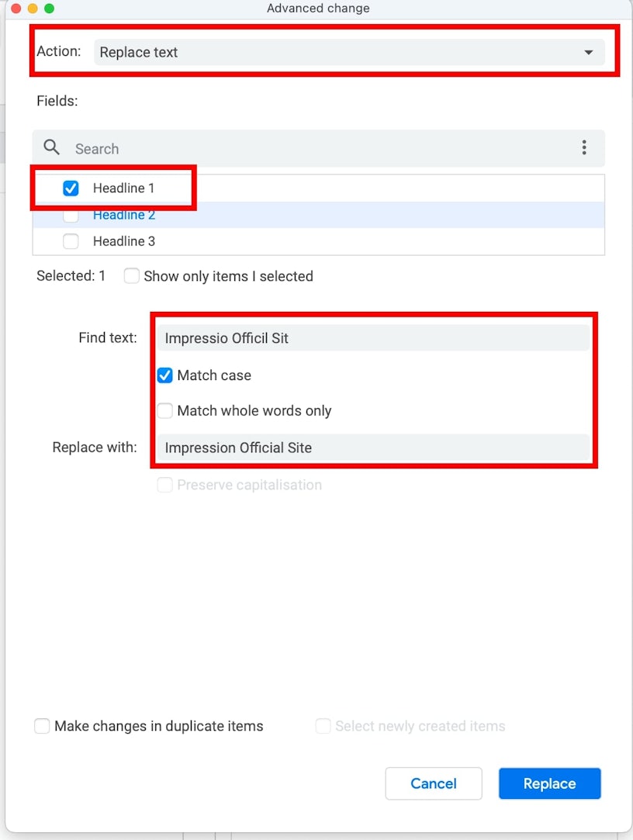This screenshot has height=840, width=633.
Task: Click the green maximize window button
Action: click(49, 9)
